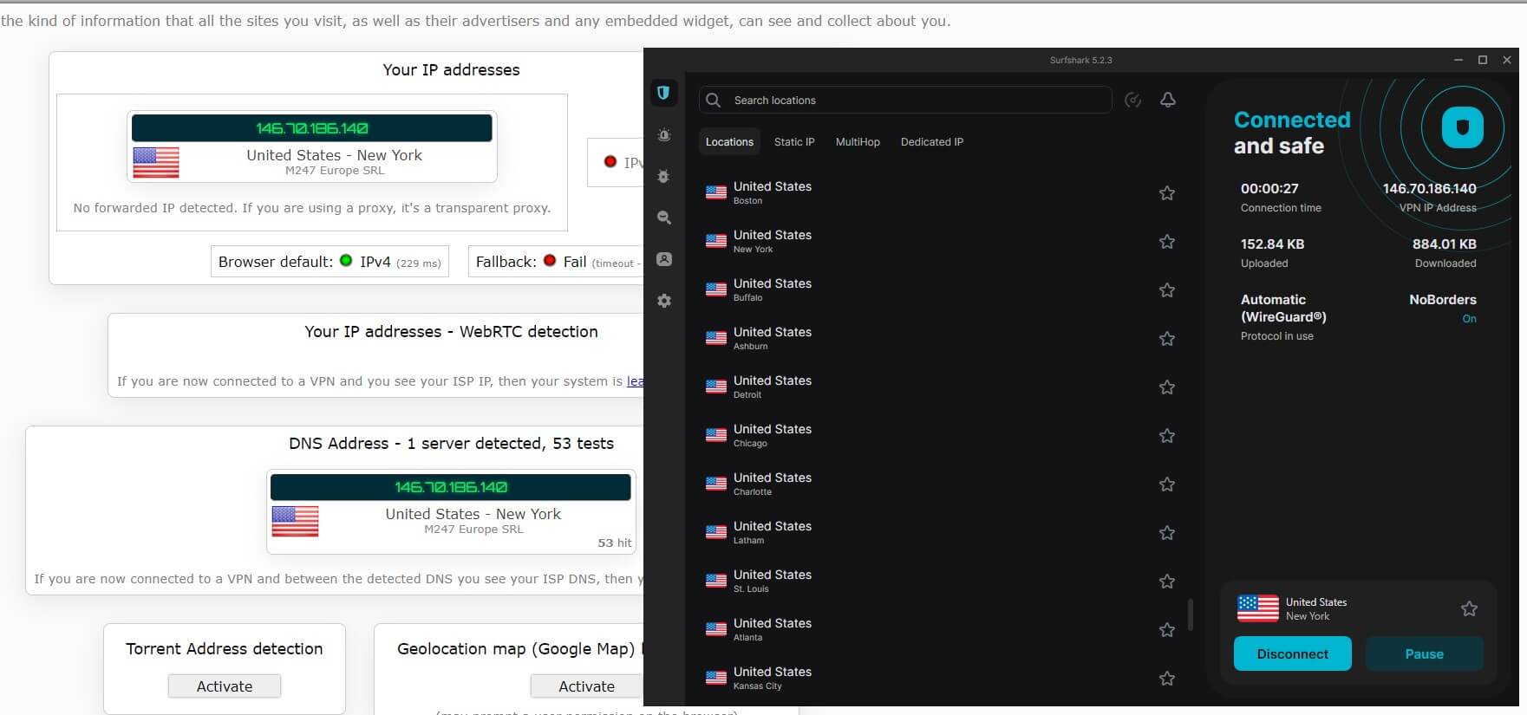Favorite the Detroit location star
Screen dimensions: 1527x715
[1167, 387]
